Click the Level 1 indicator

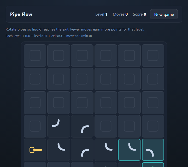tap(101, 14)
